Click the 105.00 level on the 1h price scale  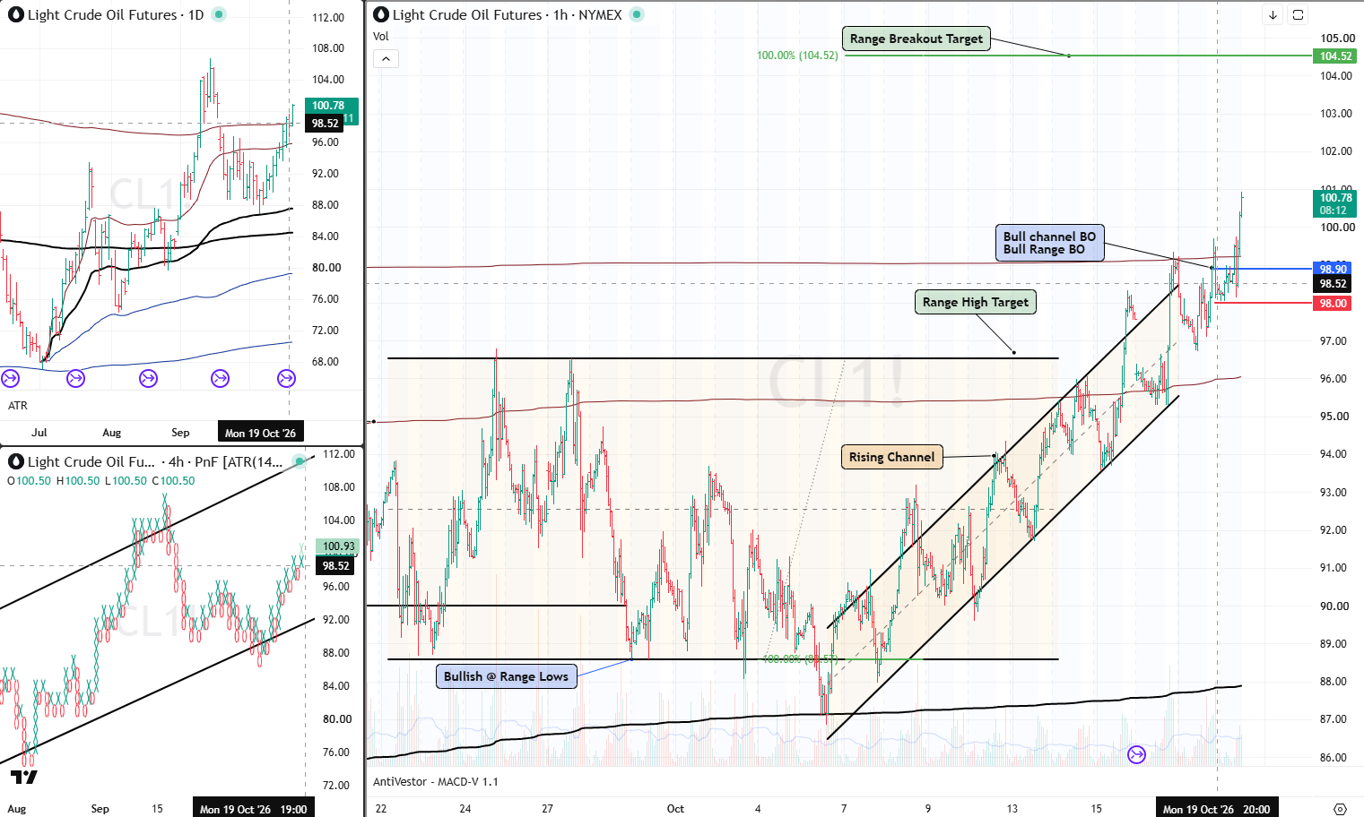coord(1338,39)
